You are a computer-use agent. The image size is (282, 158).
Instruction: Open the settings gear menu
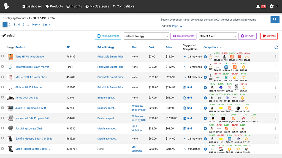[272, 7]
